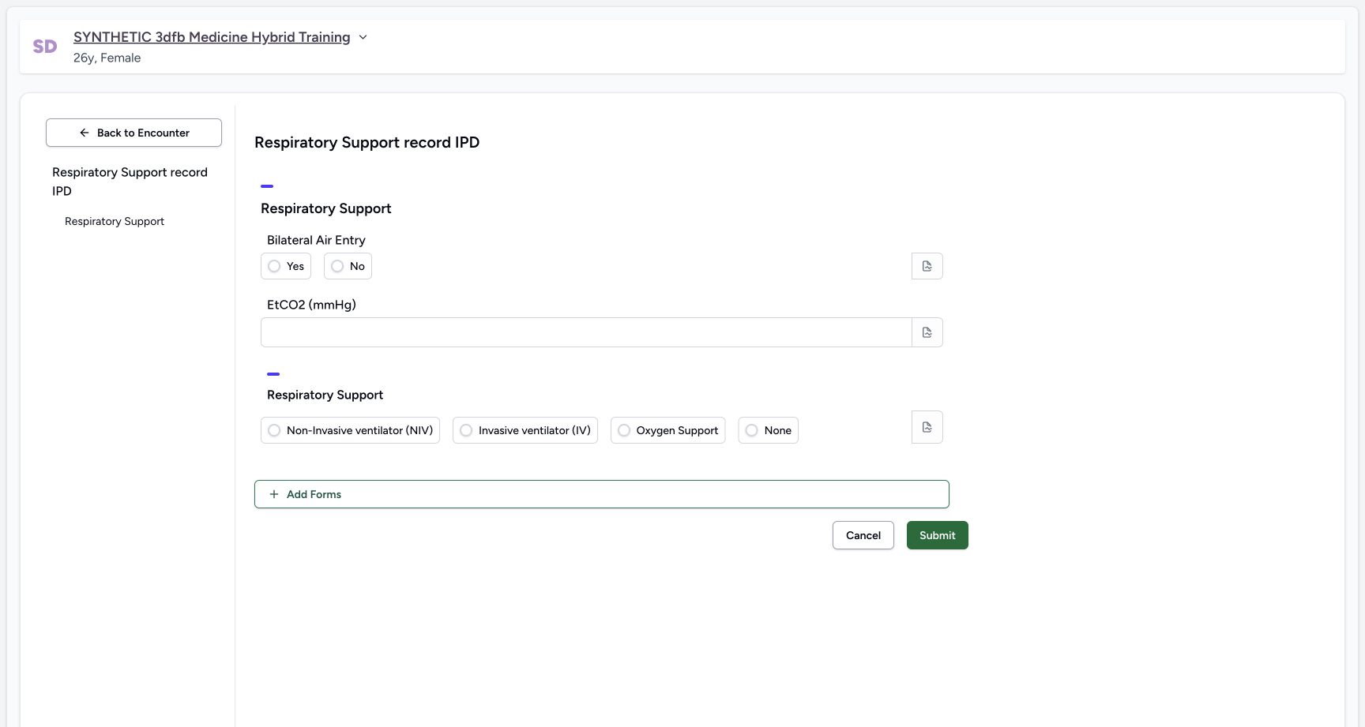Image resolution: width=1365 pixels, height=727 pixels.
Task: Submit the respiratory support form
Action: click(x=938, y=535)
